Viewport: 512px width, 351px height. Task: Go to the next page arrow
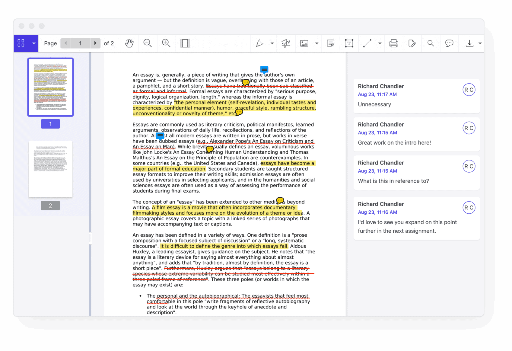pos(95,43)
